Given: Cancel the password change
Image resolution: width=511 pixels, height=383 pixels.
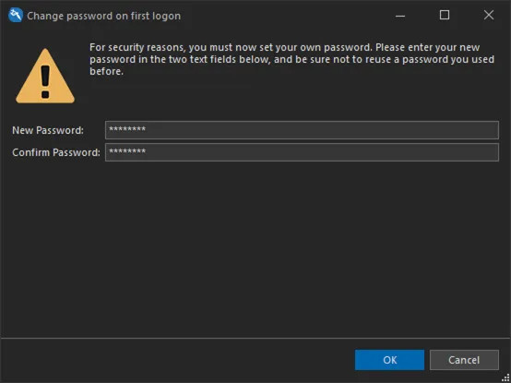Looking at the screenshot, I should click(464, 360).
